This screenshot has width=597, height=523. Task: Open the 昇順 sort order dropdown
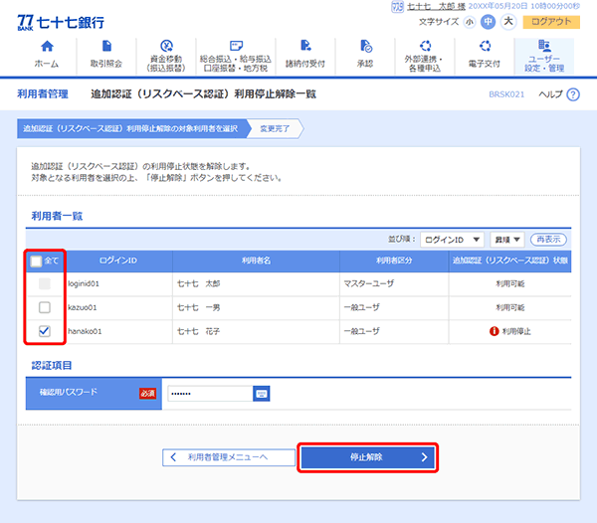point(507,240)
